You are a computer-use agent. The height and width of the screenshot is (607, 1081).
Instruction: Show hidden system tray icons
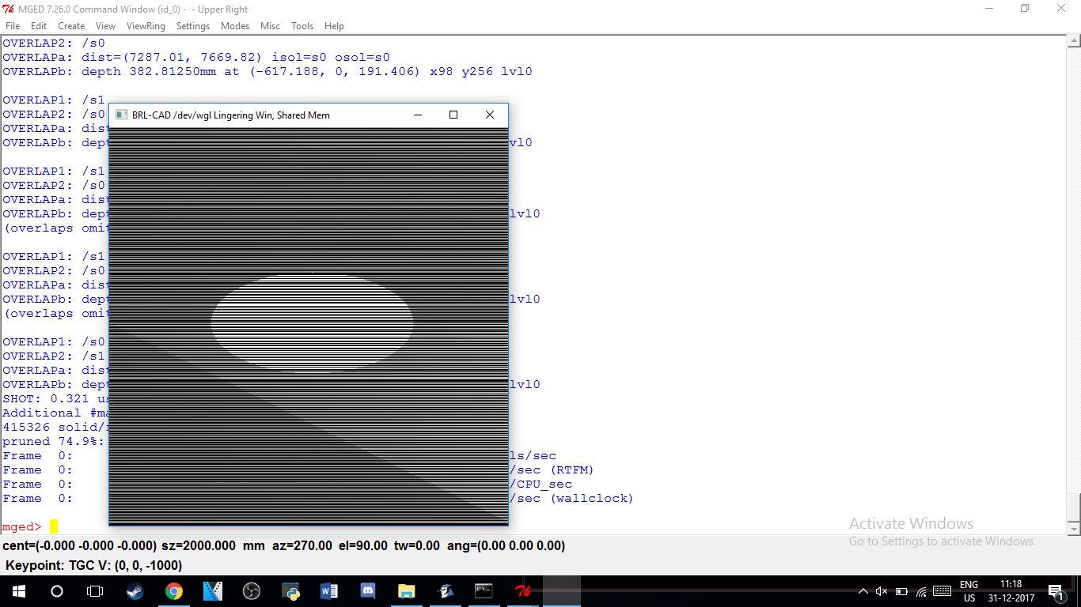[x=863, y=591]
